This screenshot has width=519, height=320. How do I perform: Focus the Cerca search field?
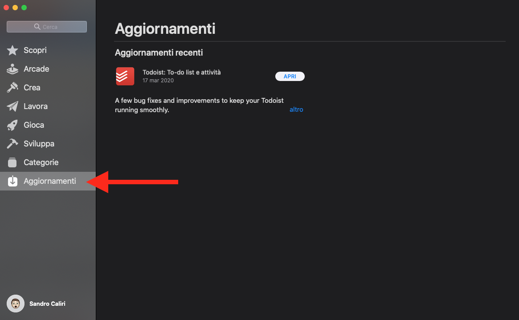[x=47, y=27]
